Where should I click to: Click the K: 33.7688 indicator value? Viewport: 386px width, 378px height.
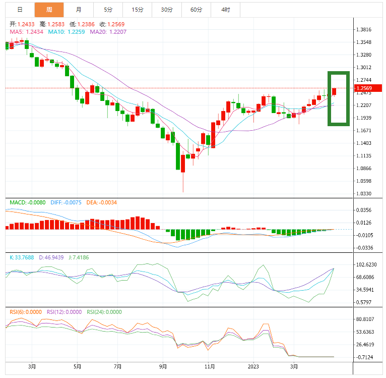point(22,257)
